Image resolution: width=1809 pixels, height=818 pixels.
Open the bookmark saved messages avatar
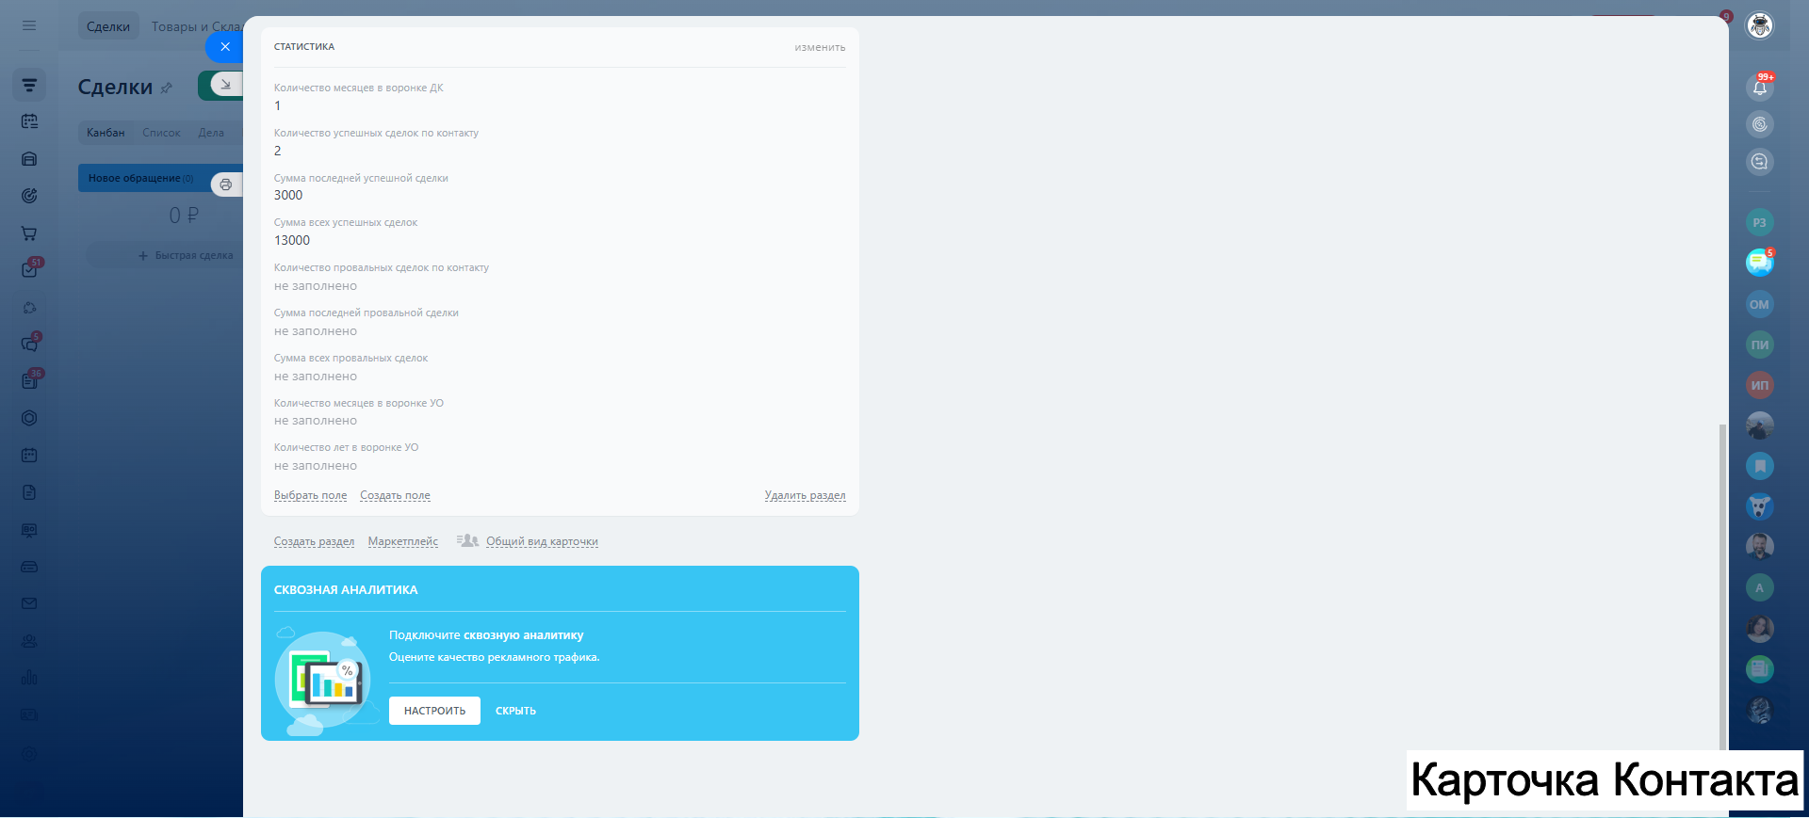pyautogui.click(x=1760, y=466)
